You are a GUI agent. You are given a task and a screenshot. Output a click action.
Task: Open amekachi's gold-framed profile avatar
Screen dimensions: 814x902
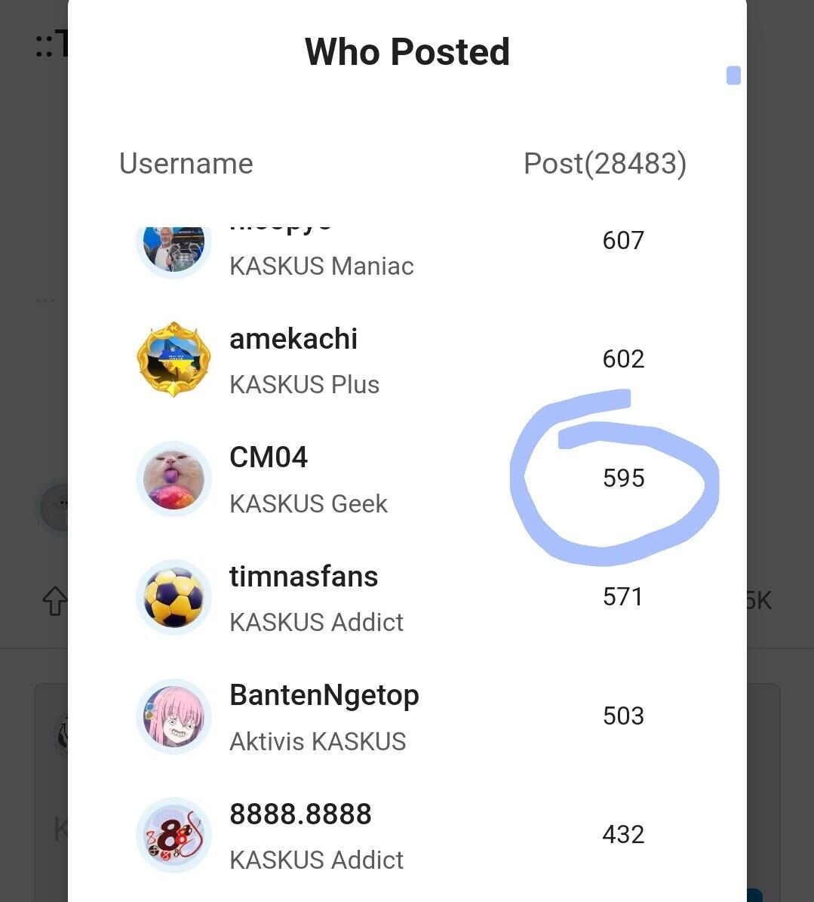[174, 359]
